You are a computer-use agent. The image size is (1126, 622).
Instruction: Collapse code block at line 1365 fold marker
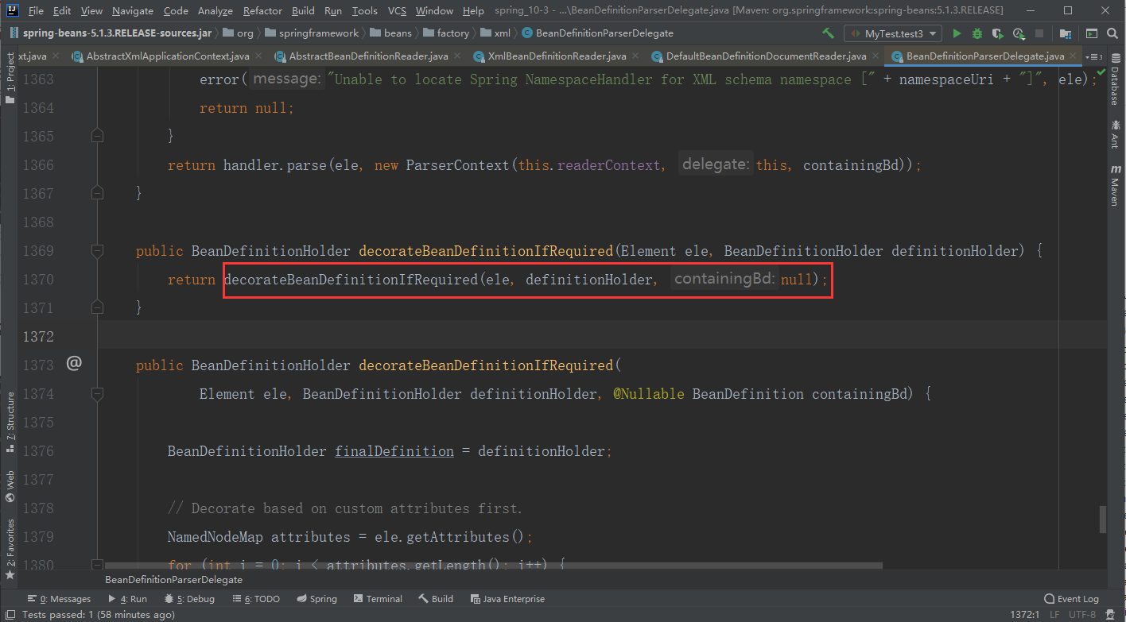pyautogui.click(x=97, y=136)
